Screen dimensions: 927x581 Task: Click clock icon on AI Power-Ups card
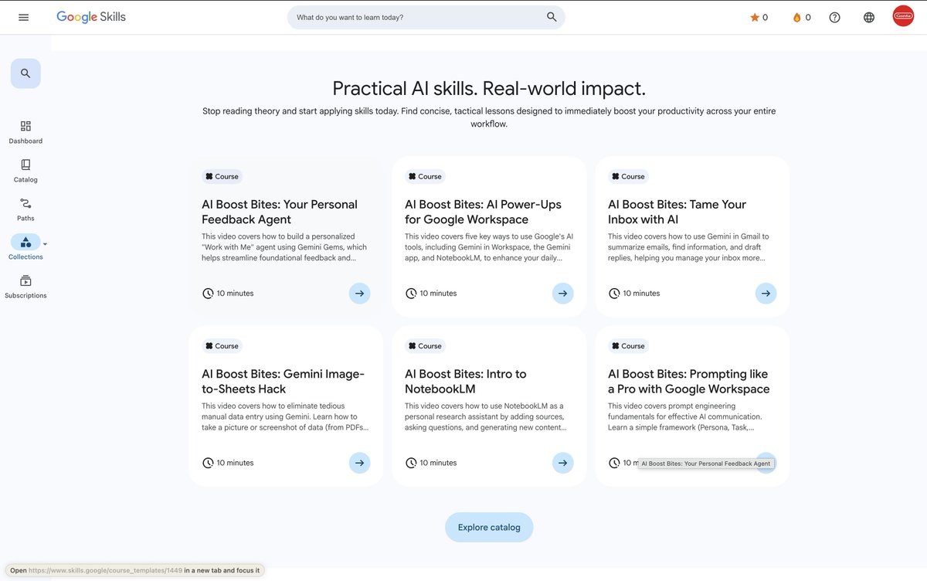(x=411, y=294)
